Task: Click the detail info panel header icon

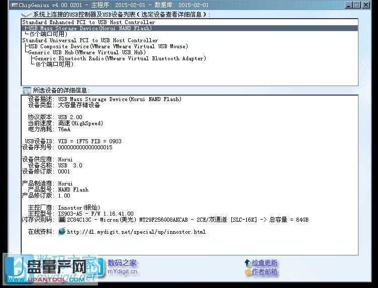Action: point(27,90)
